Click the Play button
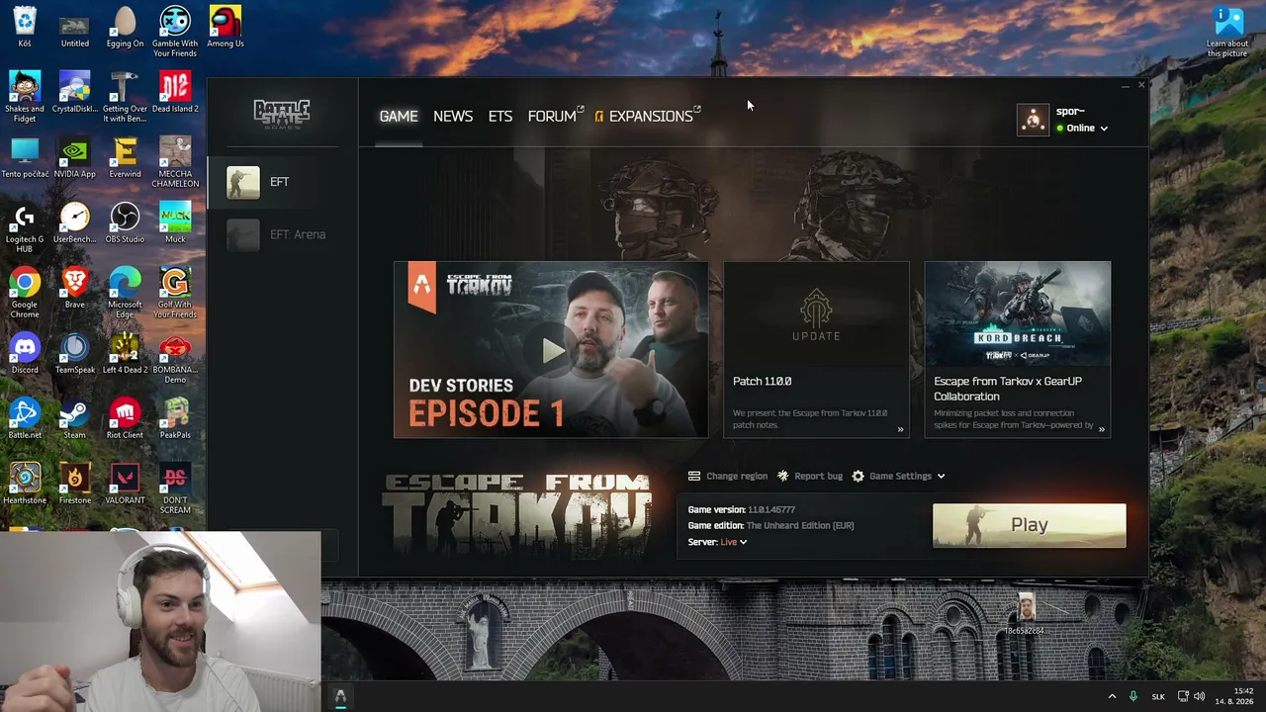Viewport: 1266px width, 712px height. coord(1029,525)
